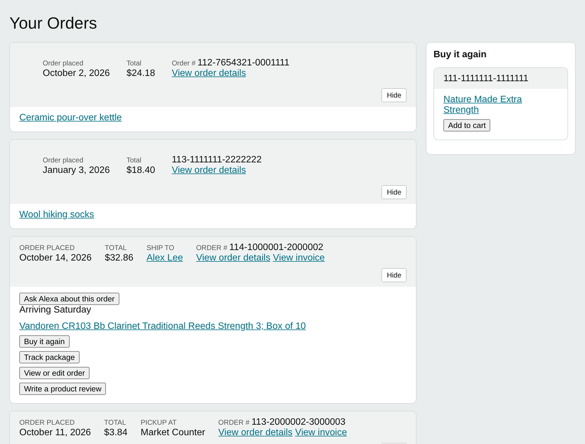The width and height of the screenshot is (585, 444).
Task: Click the $32.86 order total
Action: [x=119, y=258]
